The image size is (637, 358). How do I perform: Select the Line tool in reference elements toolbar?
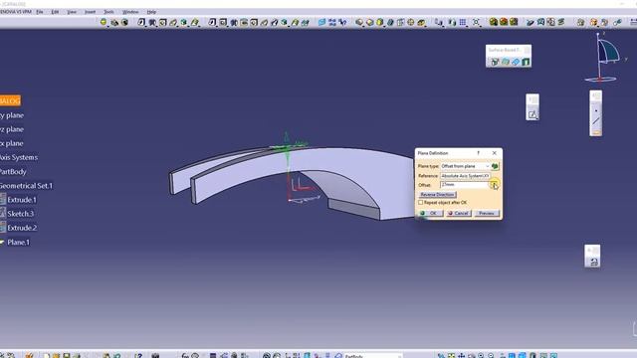(x=596, y=121)
